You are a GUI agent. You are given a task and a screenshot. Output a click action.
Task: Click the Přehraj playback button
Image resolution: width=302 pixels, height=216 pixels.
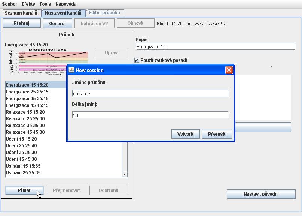[x=22, y=23]
